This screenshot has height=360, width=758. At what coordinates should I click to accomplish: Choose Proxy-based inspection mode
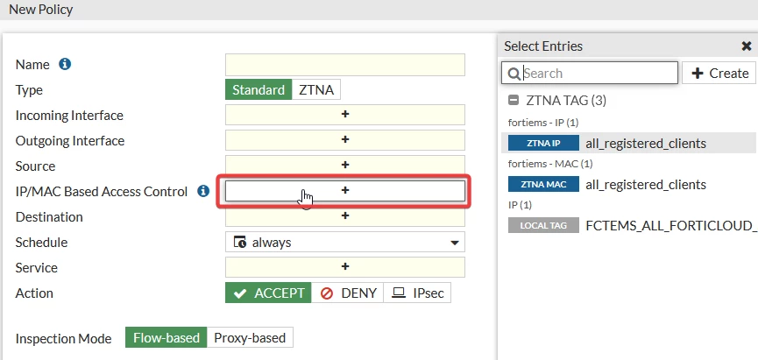[x=250, y=338]
